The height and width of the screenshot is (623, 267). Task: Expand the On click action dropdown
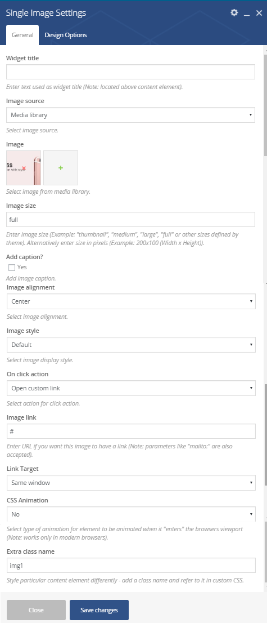click(x=131, y=388)
